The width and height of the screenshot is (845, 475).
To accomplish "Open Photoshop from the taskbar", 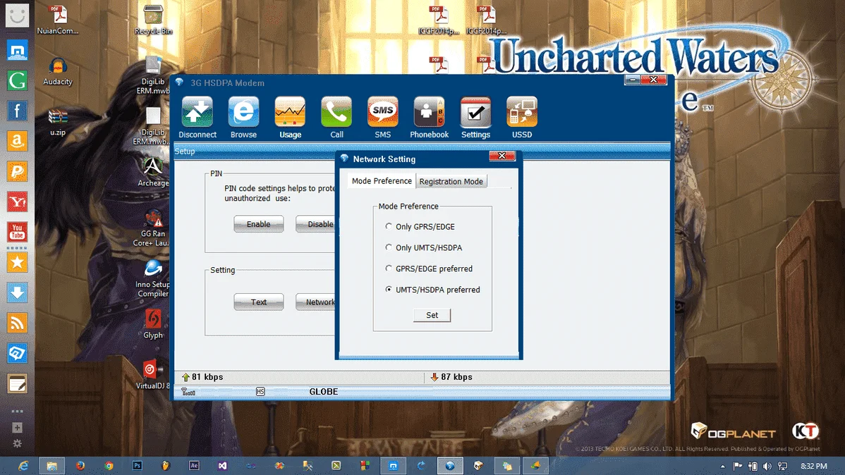I will [x=138, y=466].
